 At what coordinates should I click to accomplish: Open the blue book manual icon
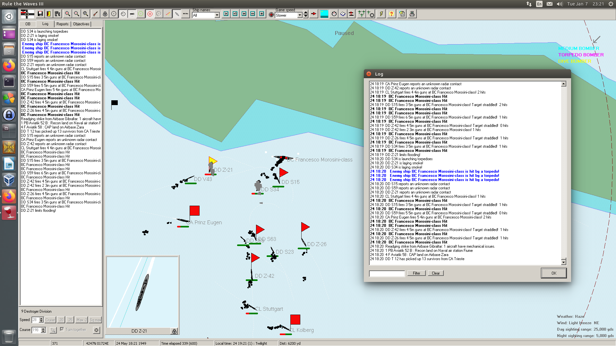(343, 14)
